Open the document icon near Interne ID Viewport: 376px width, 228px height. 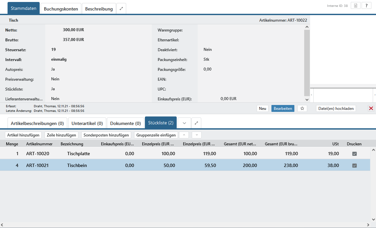coord(356,6)
